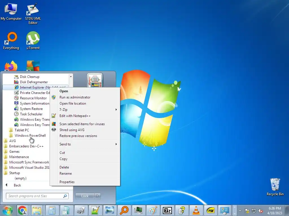Choose Delete in context menu

85,167
